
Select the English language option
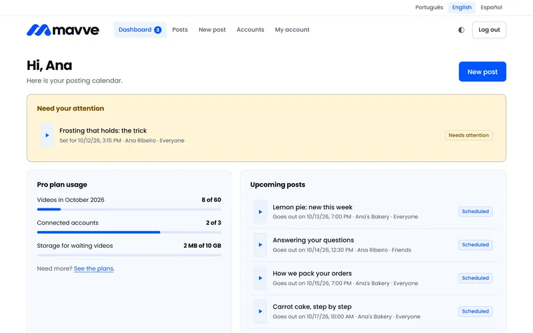pos(462,7)
